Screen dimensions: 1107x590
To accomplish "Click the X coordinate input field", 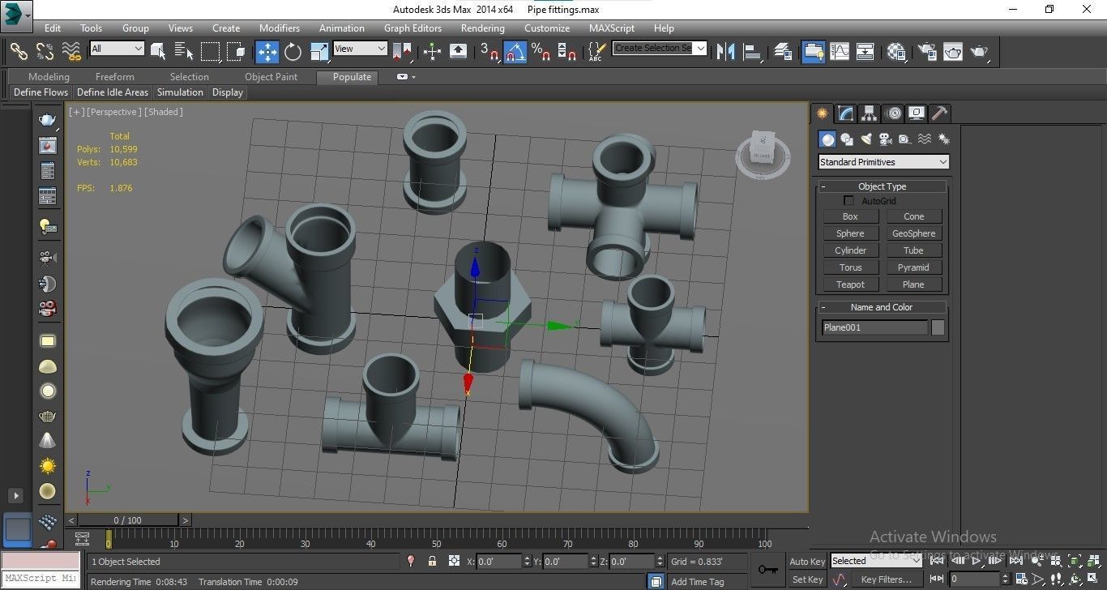I will 498,561.
